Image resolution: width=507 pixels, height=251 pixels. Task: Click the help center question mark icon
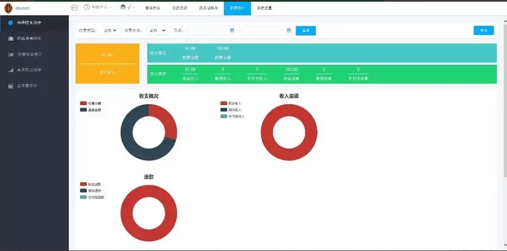(86, 7)
